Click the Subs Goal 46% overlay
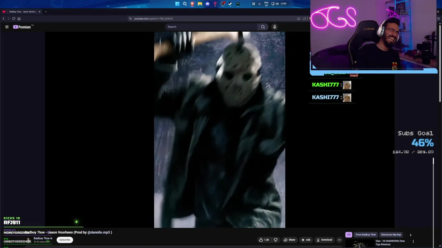The height and width of the screenshot is (248, 442). [414, 142]
